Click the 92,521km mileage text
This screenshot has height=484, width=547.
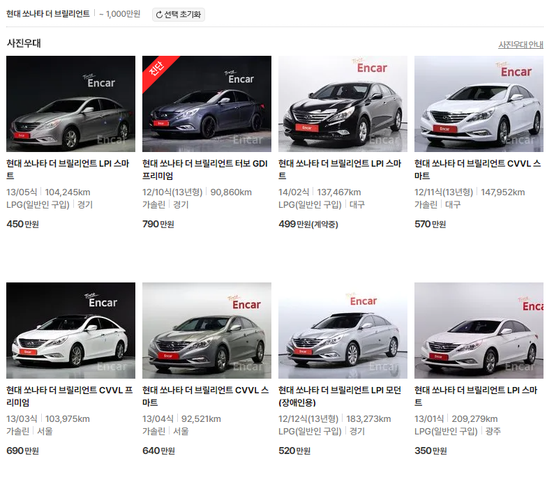point(201,418)
